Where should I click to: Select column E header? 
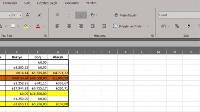click(17, 52)
